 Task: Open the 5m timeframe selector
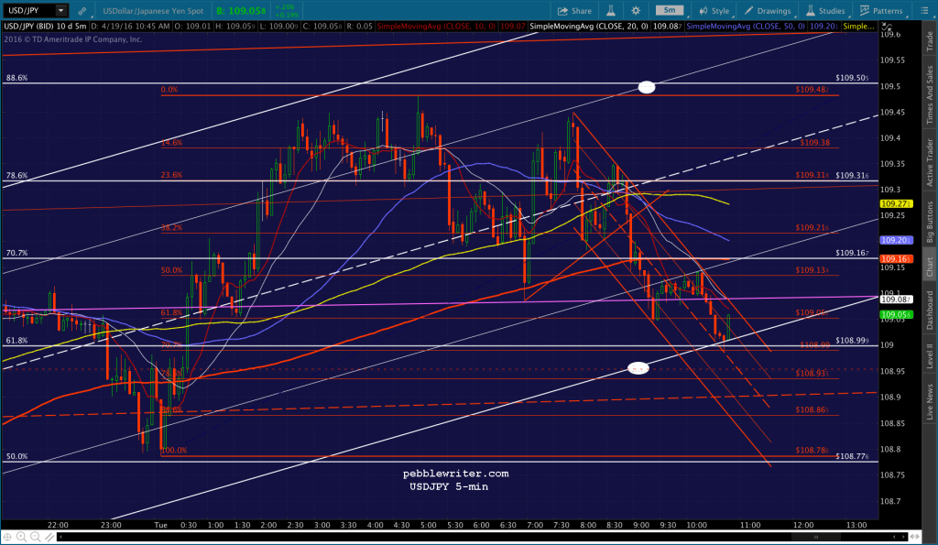670,10
